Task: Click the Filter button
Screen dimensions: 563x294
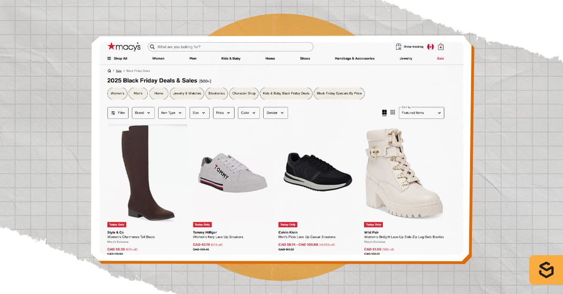Action: pyautogui.click(x=118, y=113)
